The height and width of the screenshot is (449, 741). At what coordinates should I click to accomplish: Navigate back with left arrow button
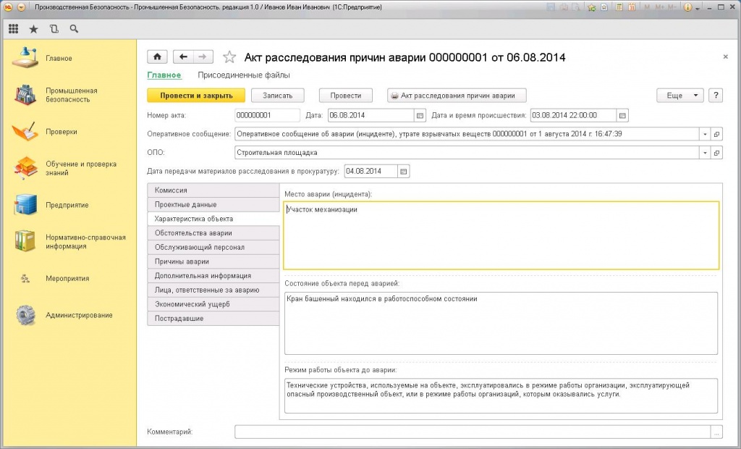[x=184, y=57]
